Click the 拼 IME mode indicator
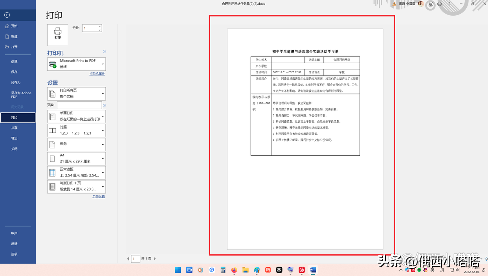The height and width of the screenshot is (276, 488). [442, 270]
